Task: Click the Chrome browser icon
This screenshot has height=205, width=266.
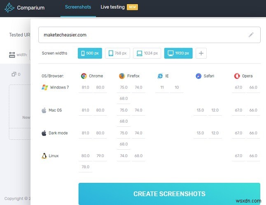Action: tap(84, 76)
